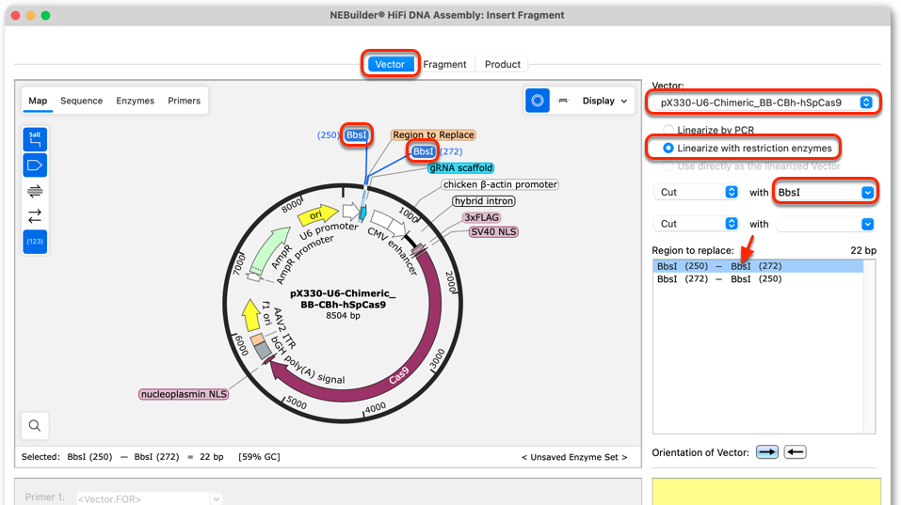Open the Primer 1 Vector.FOR dropdown
Screen dimensions: 901x505
tap(149, 498)
